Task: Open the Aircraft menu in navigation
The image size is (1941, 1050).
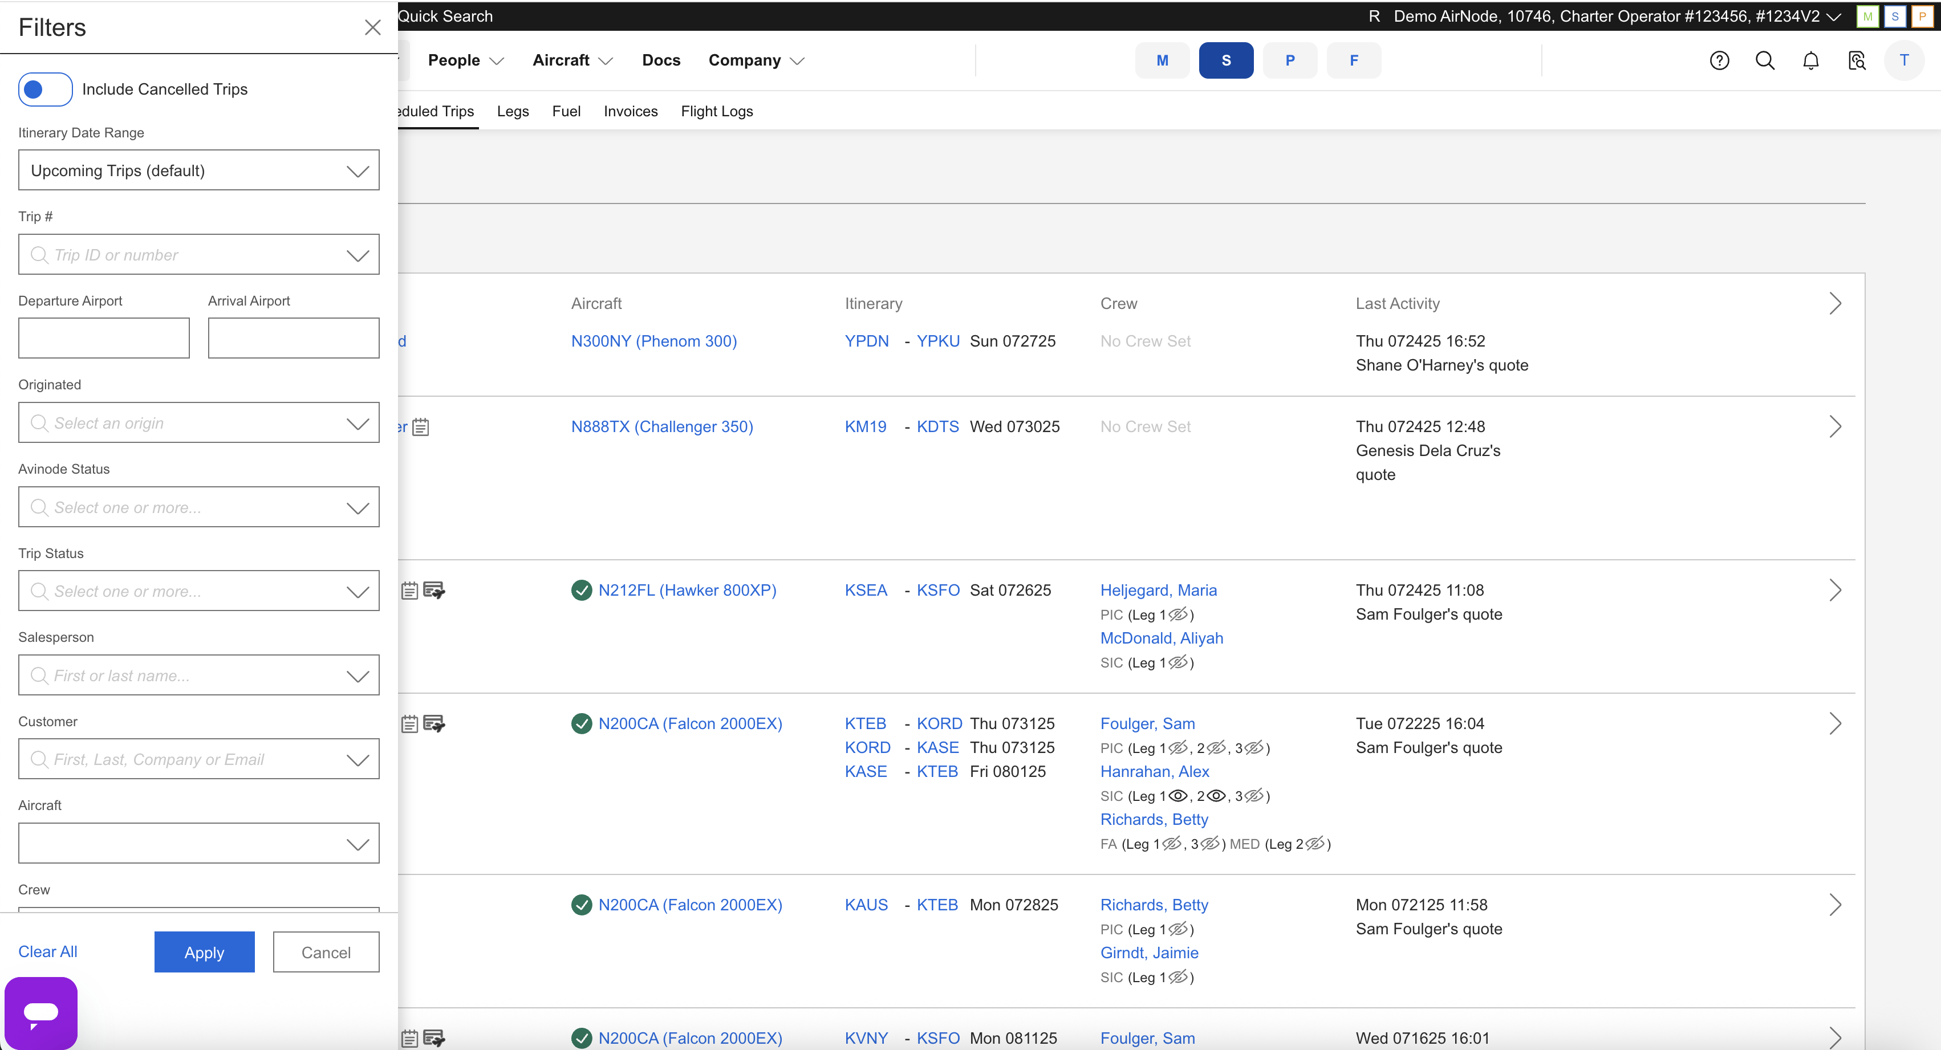Action: pyautogui.click(x=572, y=60)
